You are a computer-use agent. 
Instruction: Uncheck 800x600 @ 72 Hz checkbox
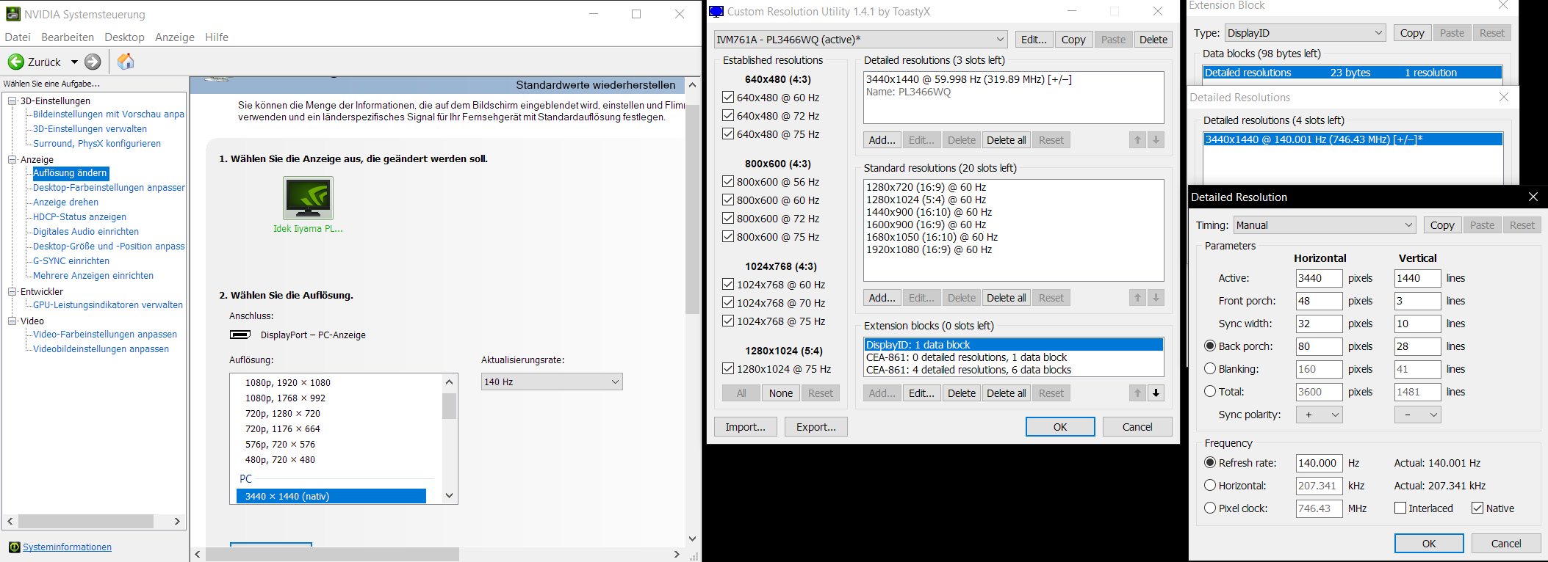click(x=728, y=219)
